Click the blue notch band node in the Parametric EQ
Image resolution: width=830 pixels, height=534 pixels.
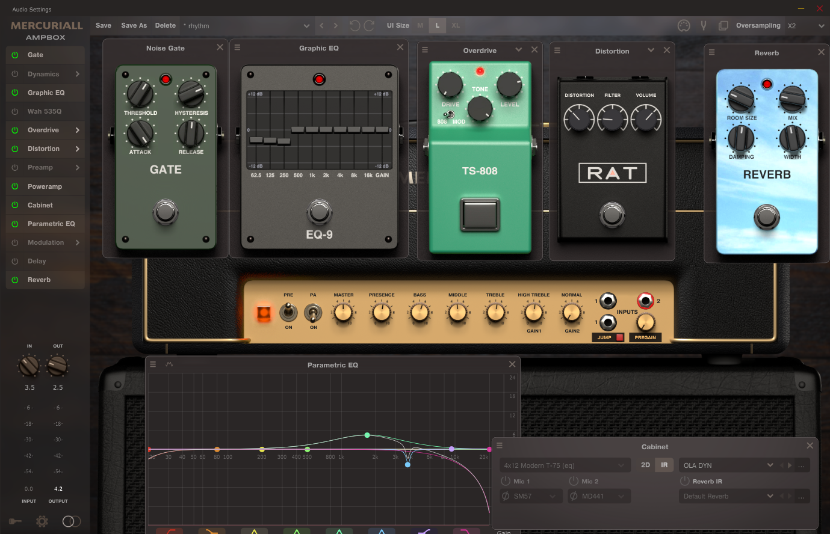tap(407, 464)
